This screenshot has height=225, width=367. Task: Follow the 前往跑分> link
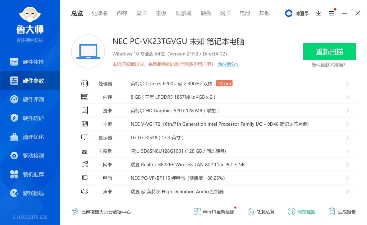[228, 64]
